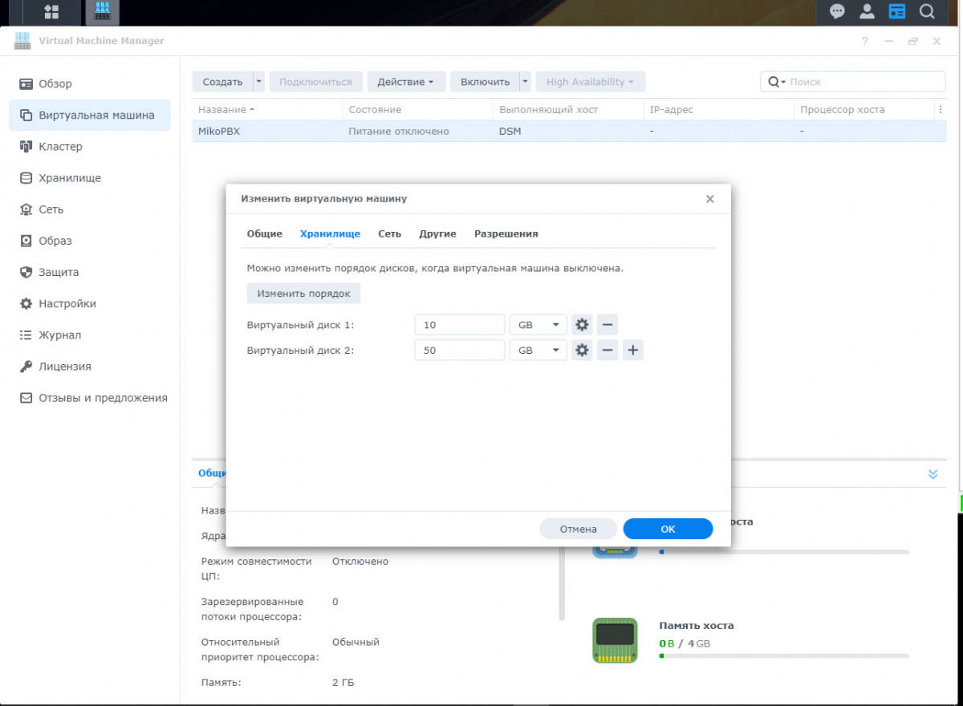Open Обзор in the sidebar

point(90,83)
